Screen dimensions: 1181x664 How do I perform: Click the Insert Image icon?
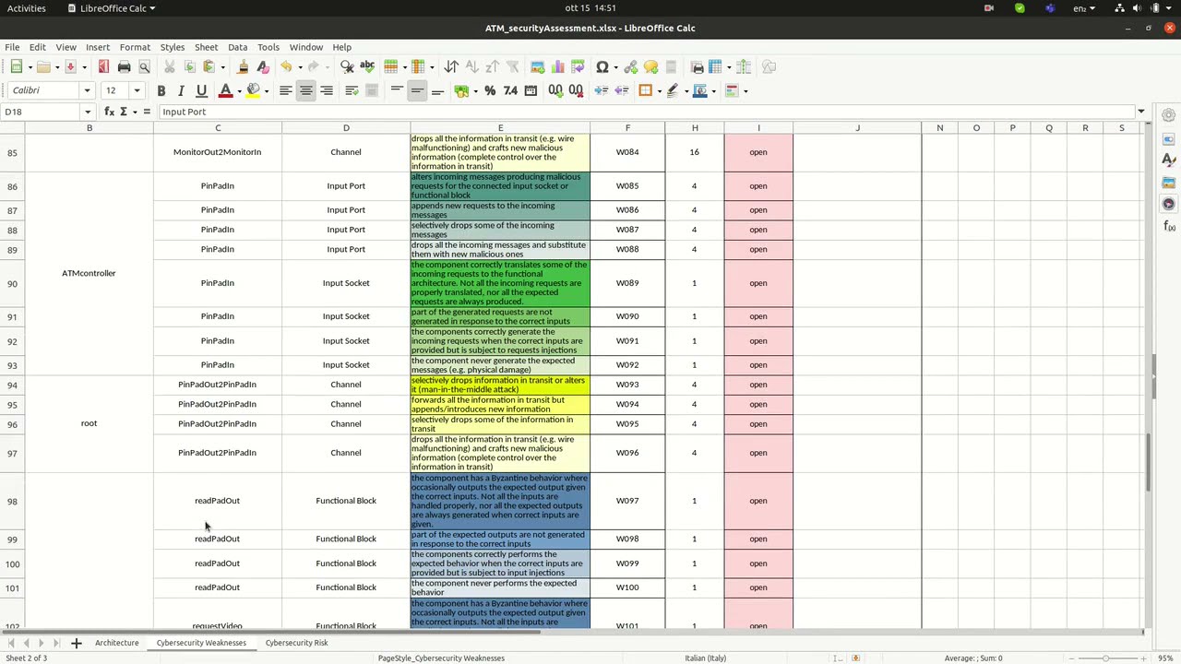tap(537, 66)
